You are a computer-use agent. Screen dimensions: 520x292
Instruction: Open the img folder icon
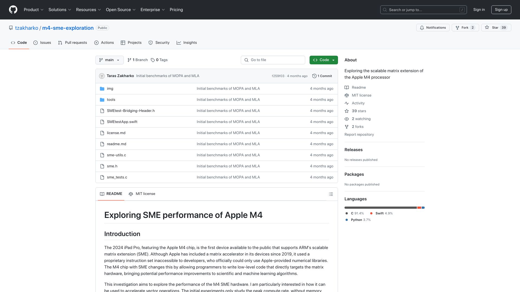pos(102,89)
